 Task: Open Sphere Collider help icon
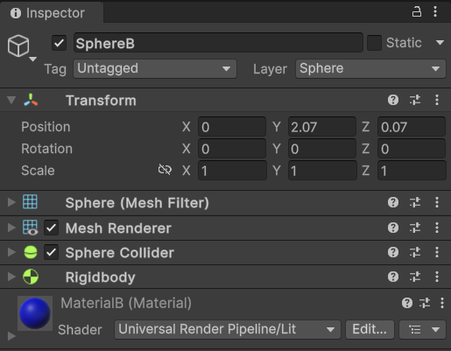(x=393, y=252)
